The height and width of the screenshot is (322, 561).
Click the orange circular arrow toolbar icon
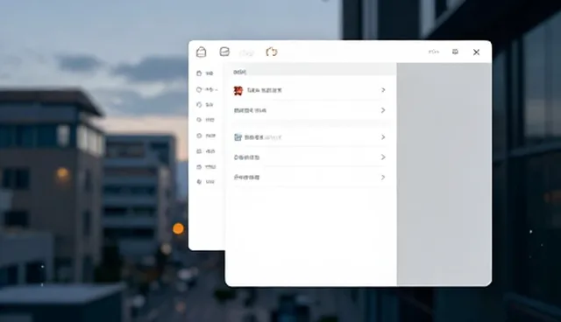coord(272,52)
